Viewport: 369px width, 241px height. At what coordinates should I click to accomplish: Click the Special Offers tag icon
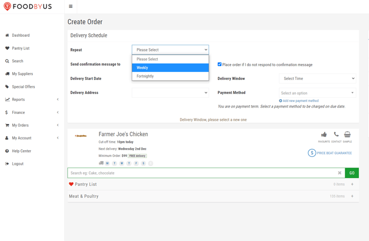(x=7, y=87)
